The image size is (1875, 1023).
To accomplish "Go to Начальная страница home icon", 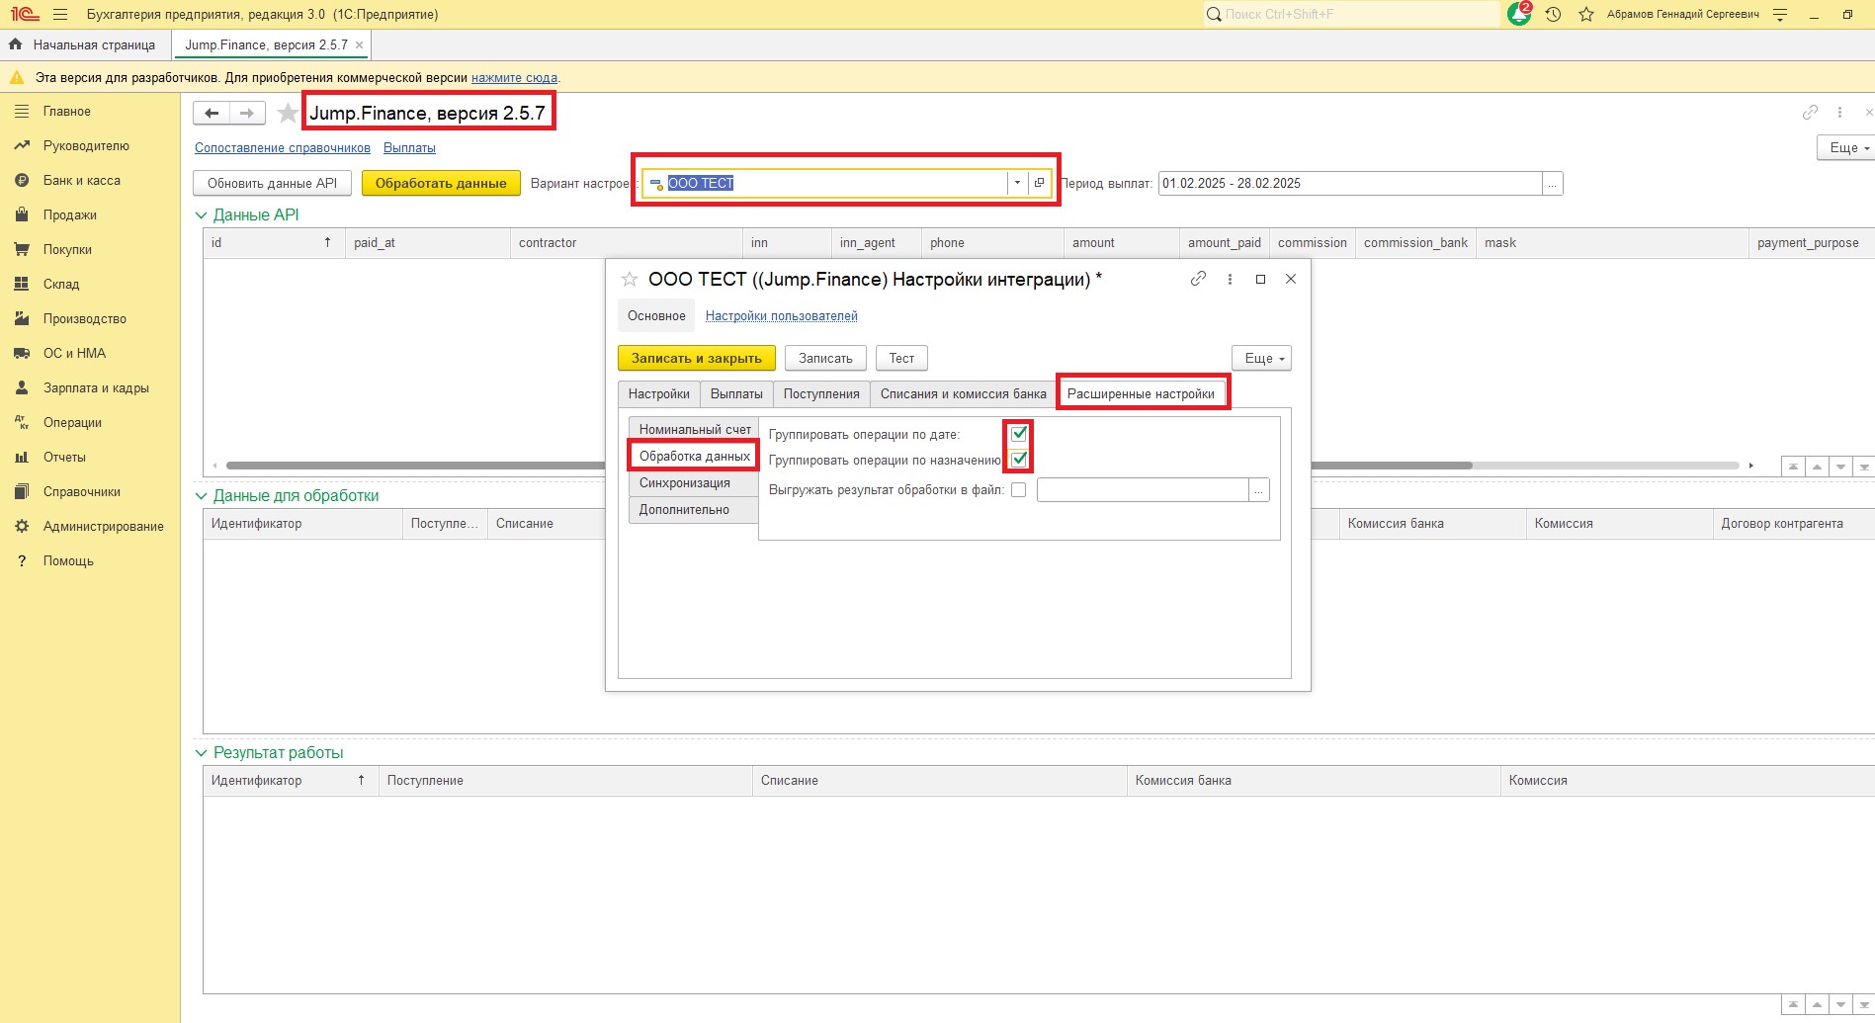I will (15, 44).
